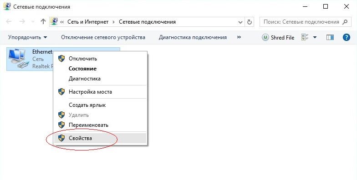Click the search magnifier icon
The height and width of the screenshot is (180, 357).
pyautogui.click(x=345, y=22)
